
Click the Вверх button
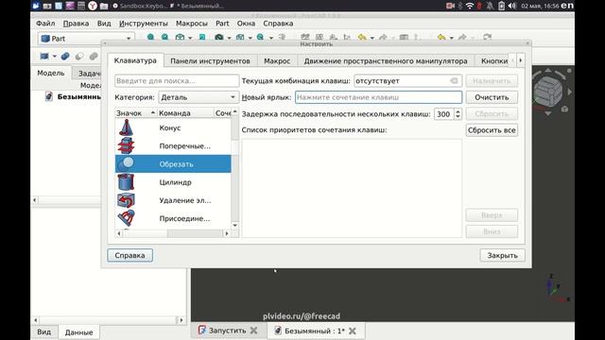[492, 215]
